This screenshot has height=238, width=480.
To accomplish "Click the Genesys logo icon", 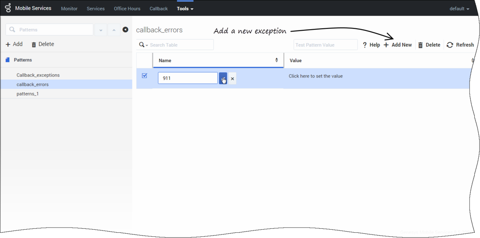I will (8, 8).
